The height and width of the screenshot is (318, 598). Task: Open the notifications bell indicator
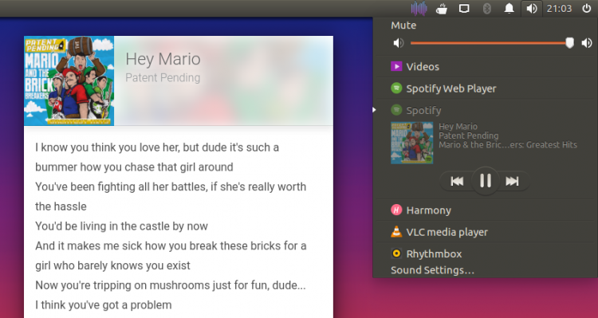click(509, 9)
